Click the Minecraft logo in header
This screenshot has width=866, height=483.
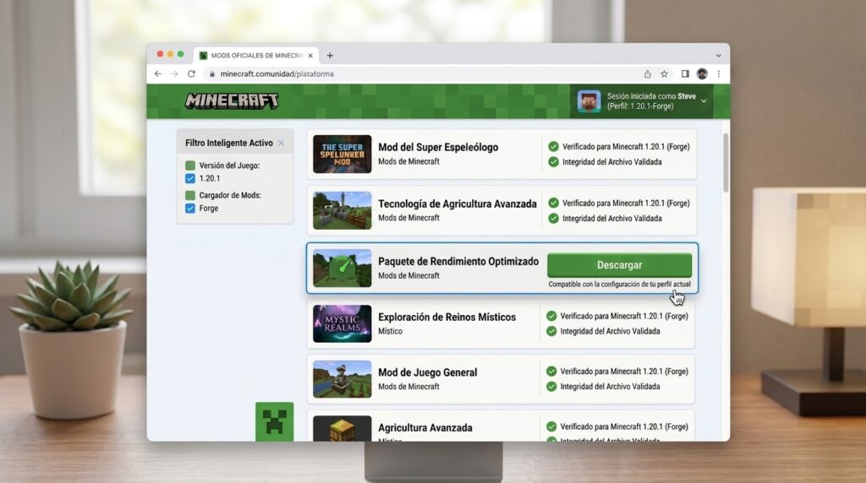(232, 100)
